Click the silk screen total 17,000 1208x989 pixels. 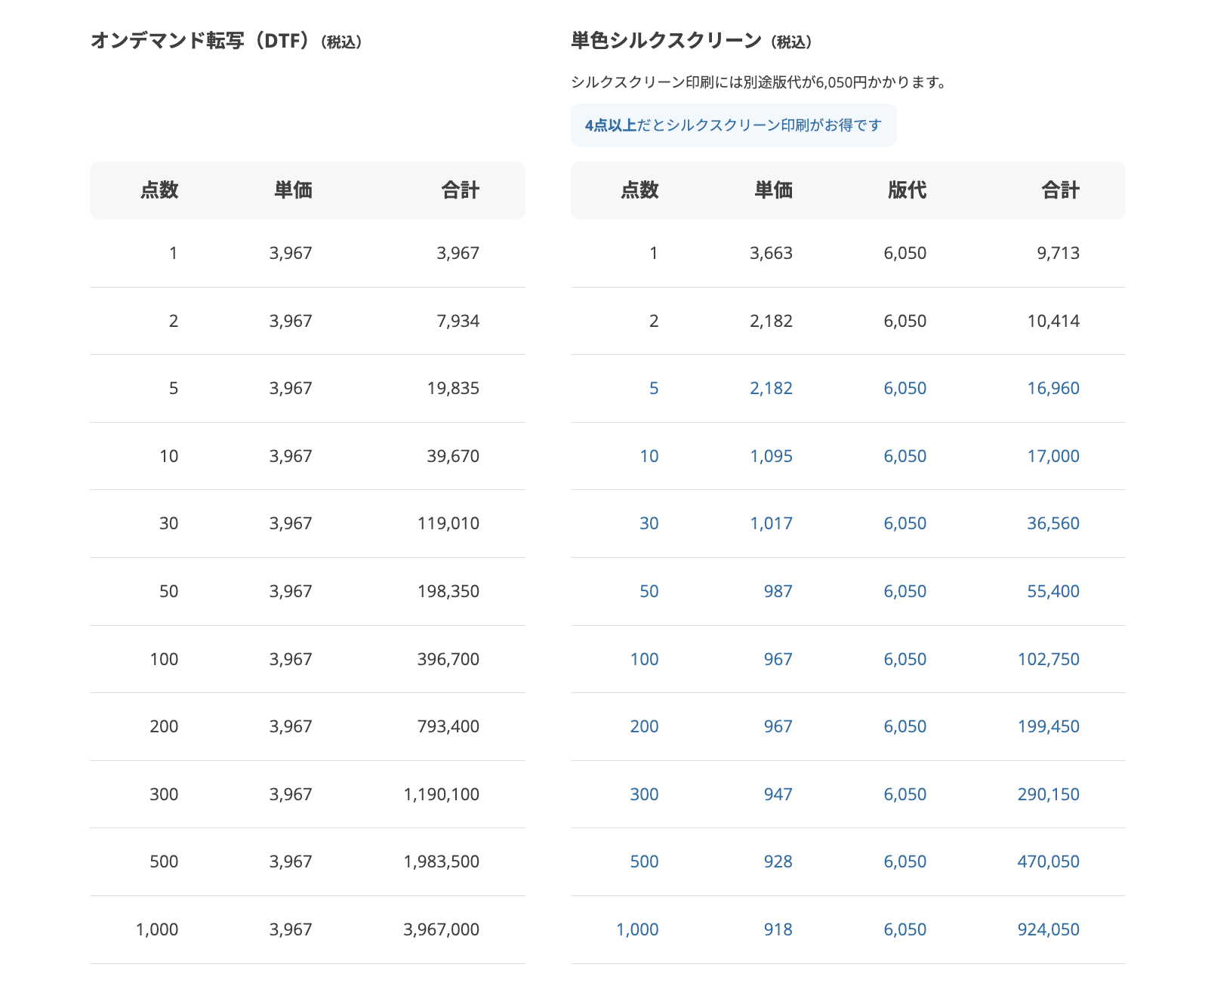coord(1053,457)
